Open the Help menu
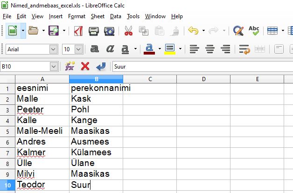This screenshot has height=193, width=293. (x=177, y=16)
